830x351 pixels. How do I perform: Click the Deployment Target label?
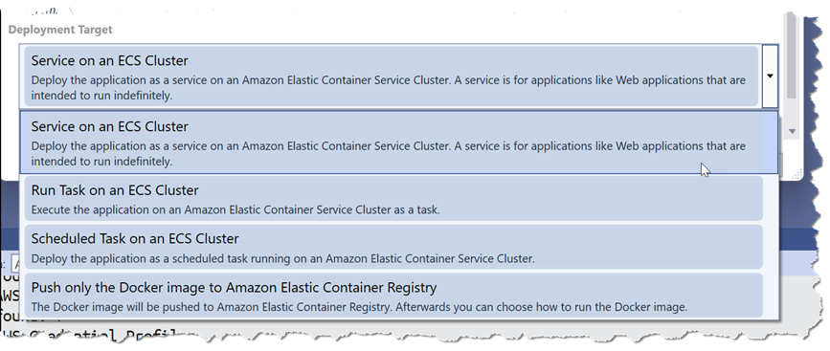[60, 30]
